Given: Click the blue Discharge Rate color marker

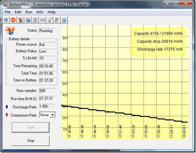Looking at the screenshot, I should (x=7, y=107).
